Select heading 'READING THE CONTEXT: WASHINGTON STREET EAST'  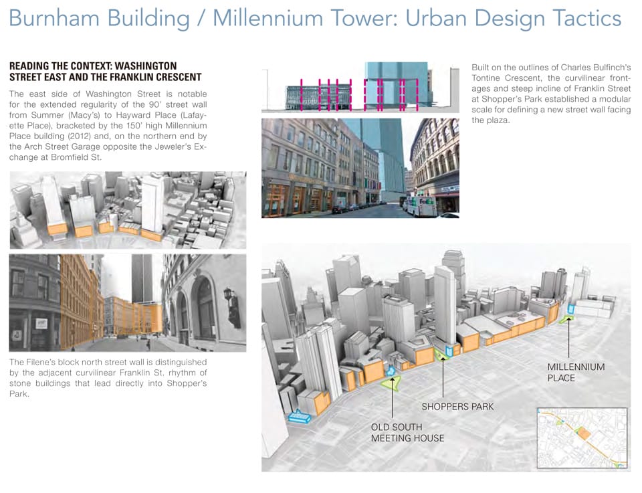click(106, 72)
